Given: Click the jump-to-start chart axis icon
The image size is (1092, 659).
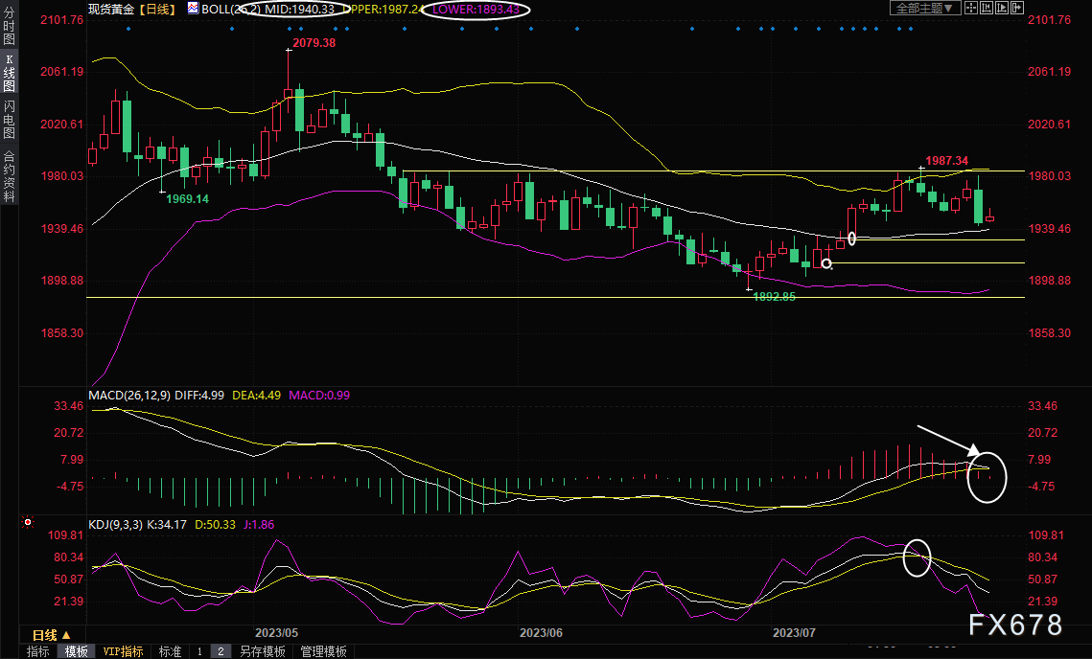Looking at the screenshot, I should (987, 9).
